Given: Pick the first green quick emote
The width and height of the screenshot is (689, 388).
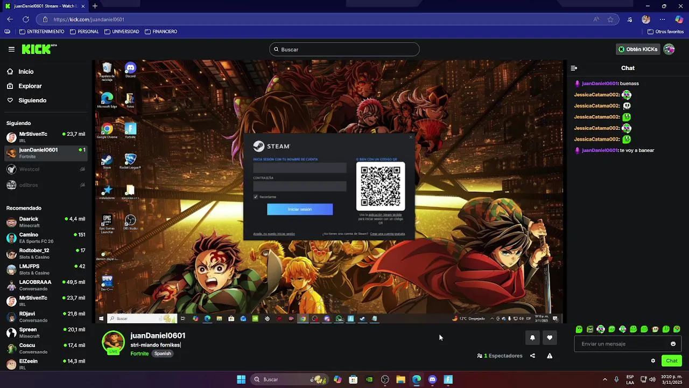Looking at the screenshot, I should [579, 329].
